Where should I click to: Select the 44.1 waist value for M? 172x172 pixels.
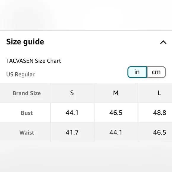pyautogui.click(x=116, y=132)
